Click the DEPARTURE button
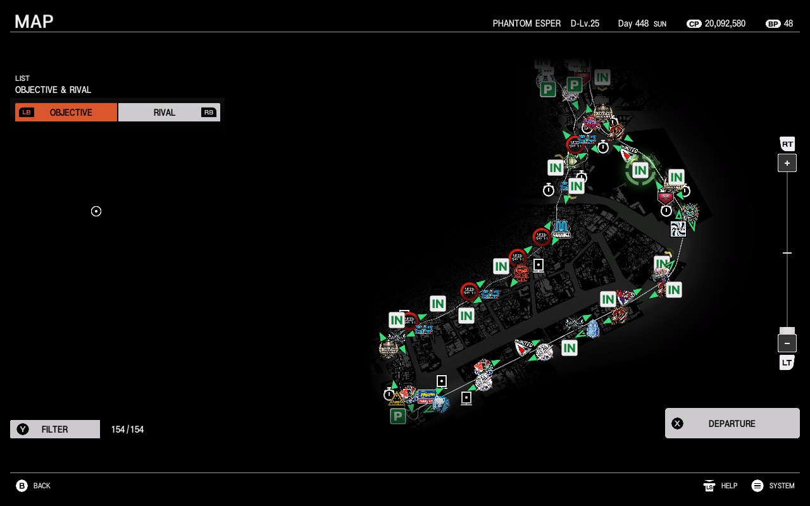This screenshot has height=506, width=810. 732,424
